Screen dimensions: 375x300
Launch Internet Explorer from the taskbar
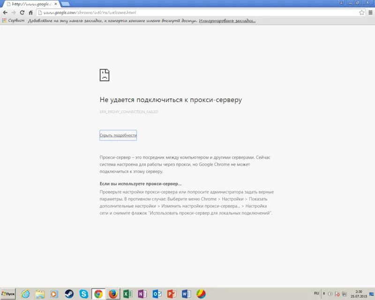pyautogui.click(x=25, y=294)
